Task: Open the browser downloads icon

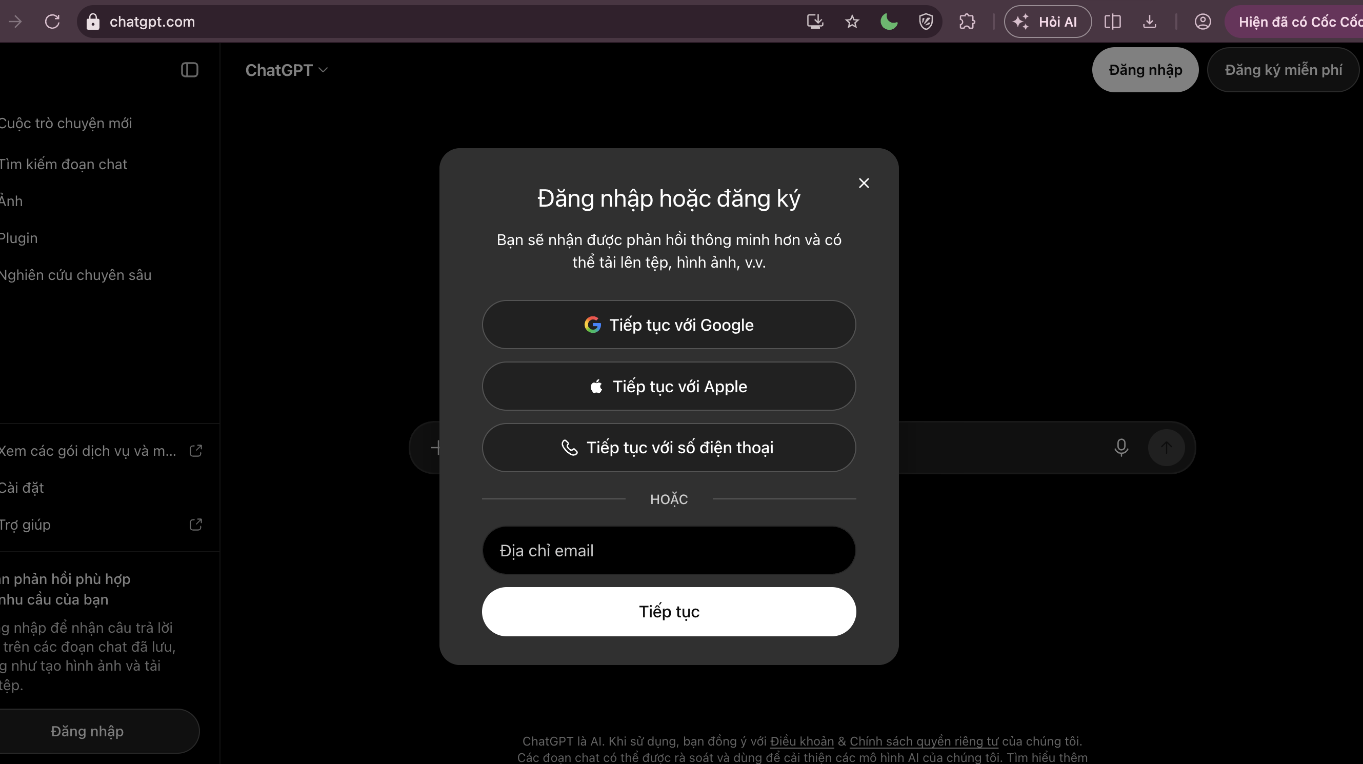Action: [x=1149, y=22]
